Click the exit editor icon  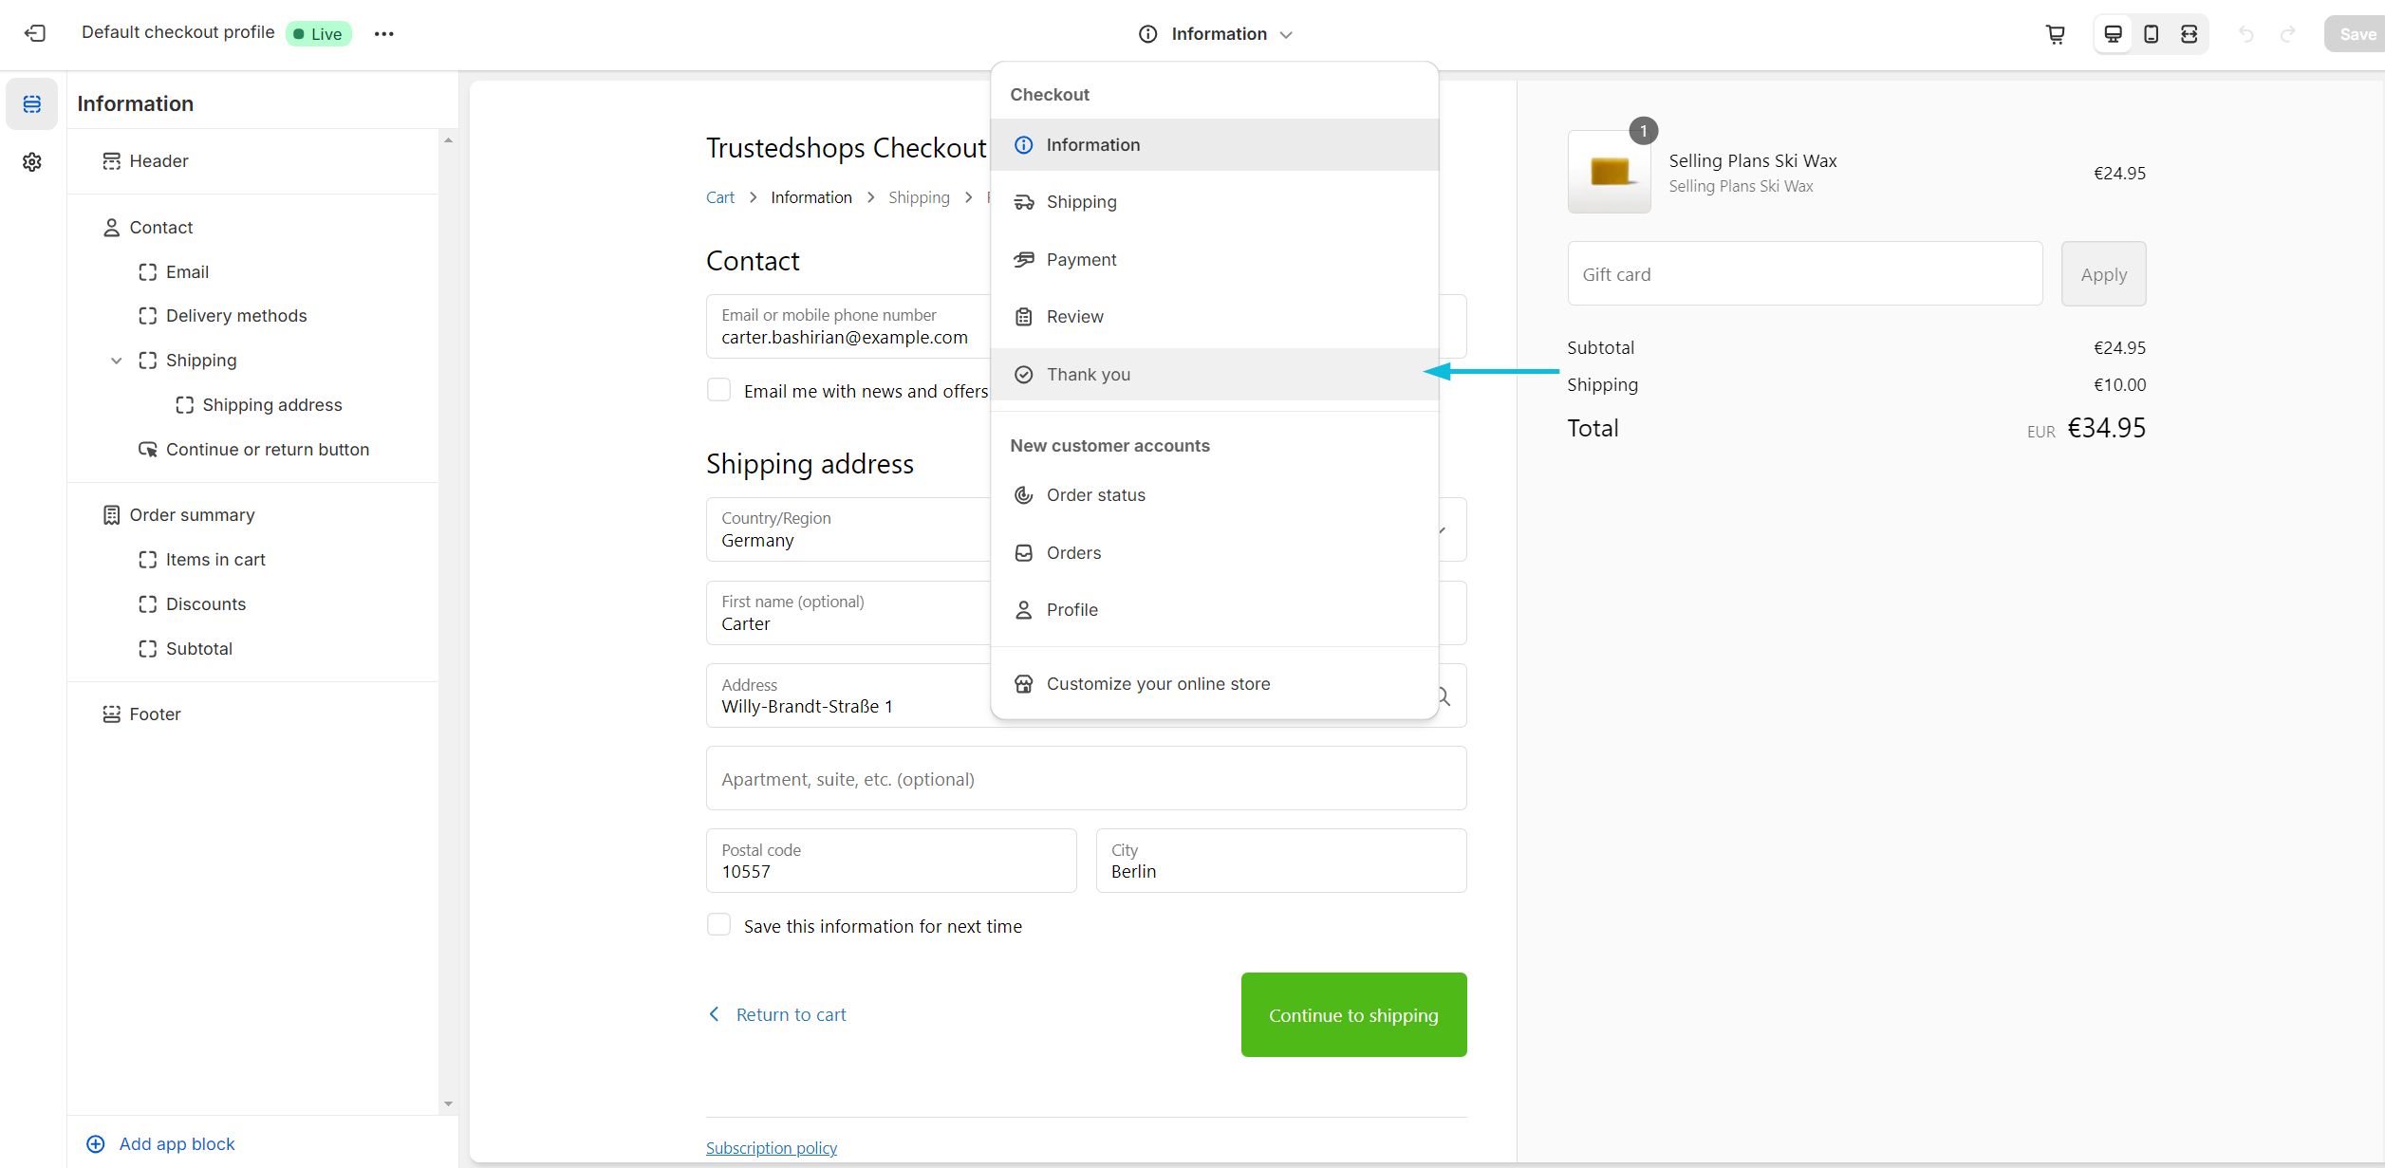[35, 33]
